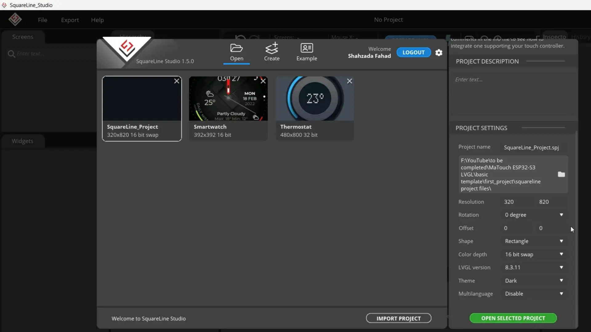
Task: Click the search magnifier icon
Action: coord(11,54)
